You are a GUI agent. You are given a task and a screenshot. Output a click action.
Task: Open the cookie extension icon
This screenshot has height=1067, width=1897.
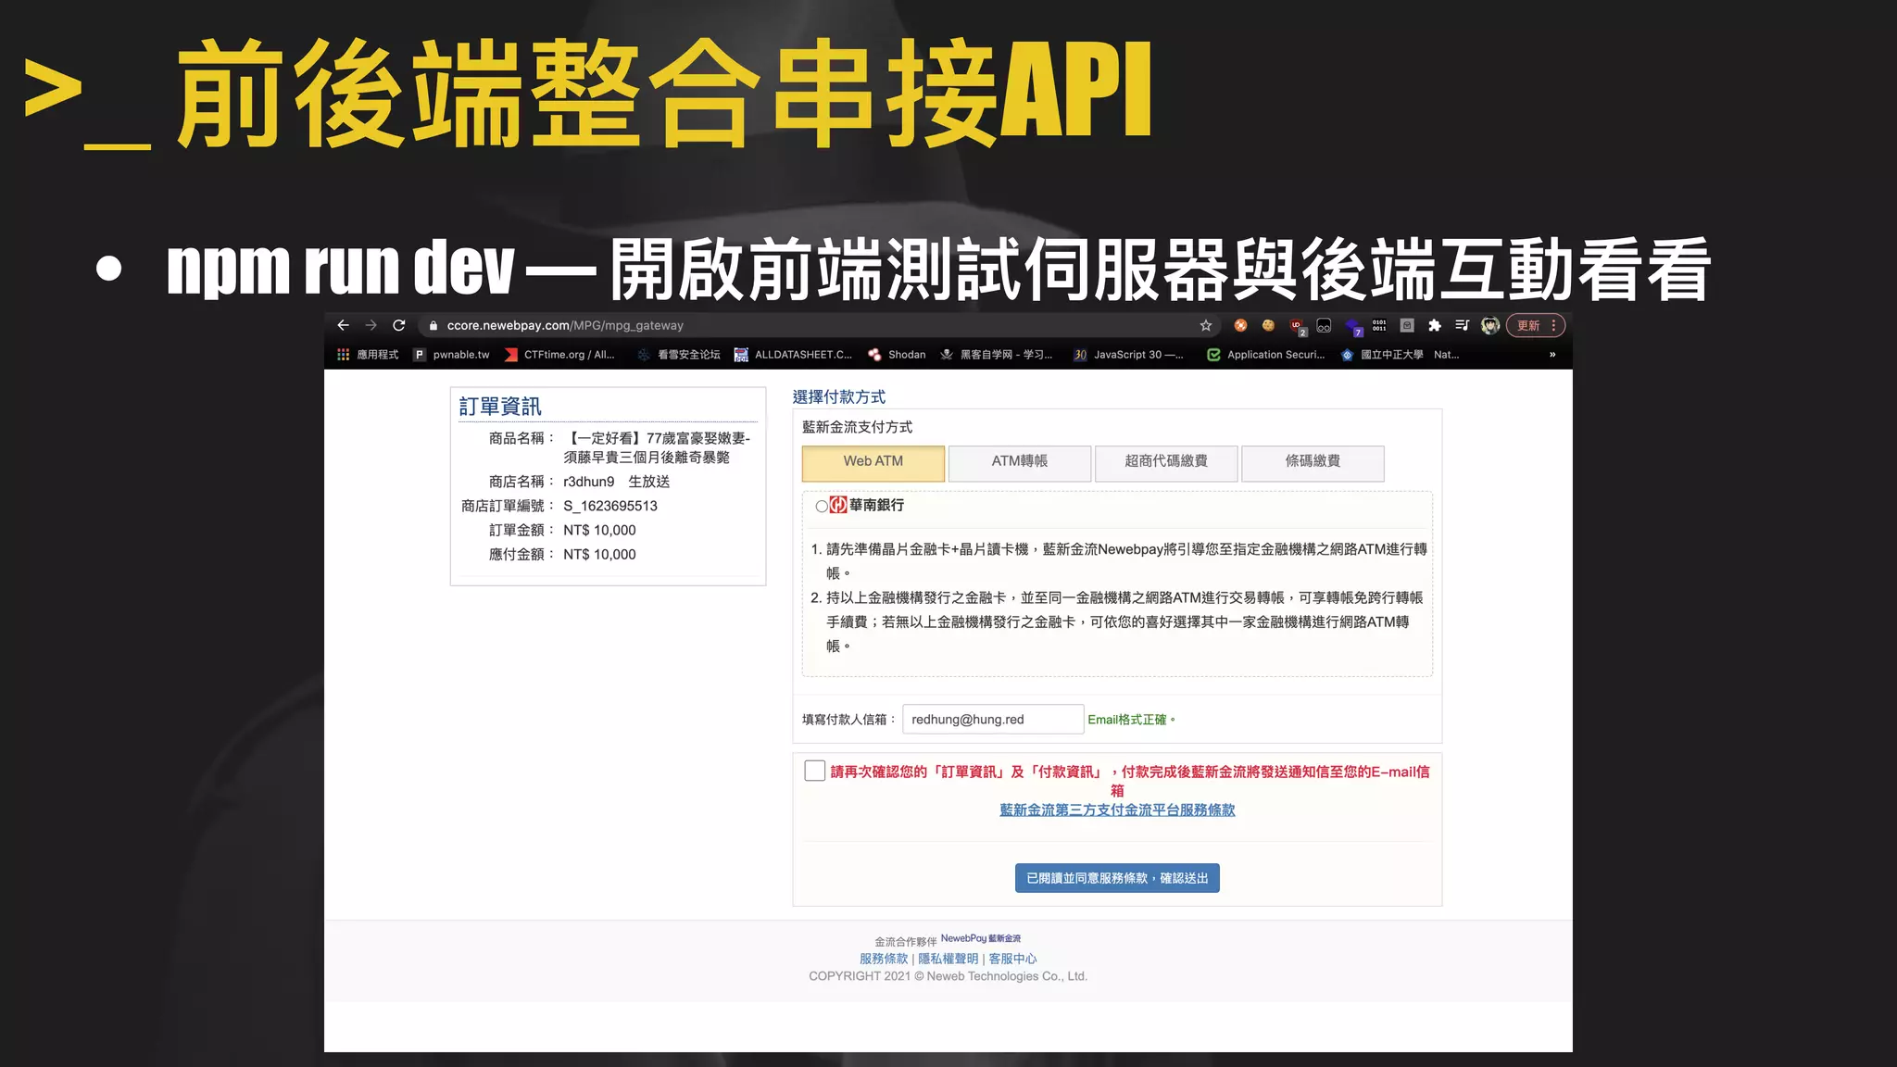pos(1269,325)
